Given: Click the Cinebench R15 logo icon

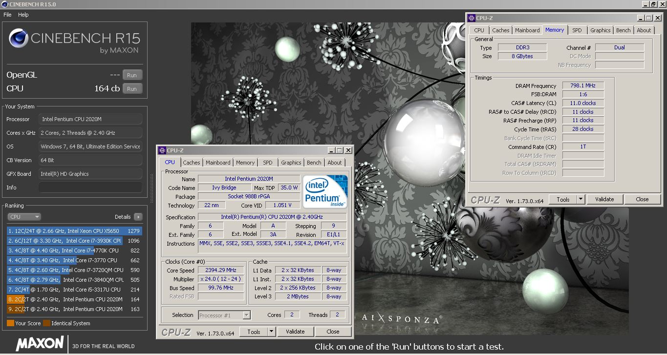Looking at the screenshot, I should tap(18, 38).
